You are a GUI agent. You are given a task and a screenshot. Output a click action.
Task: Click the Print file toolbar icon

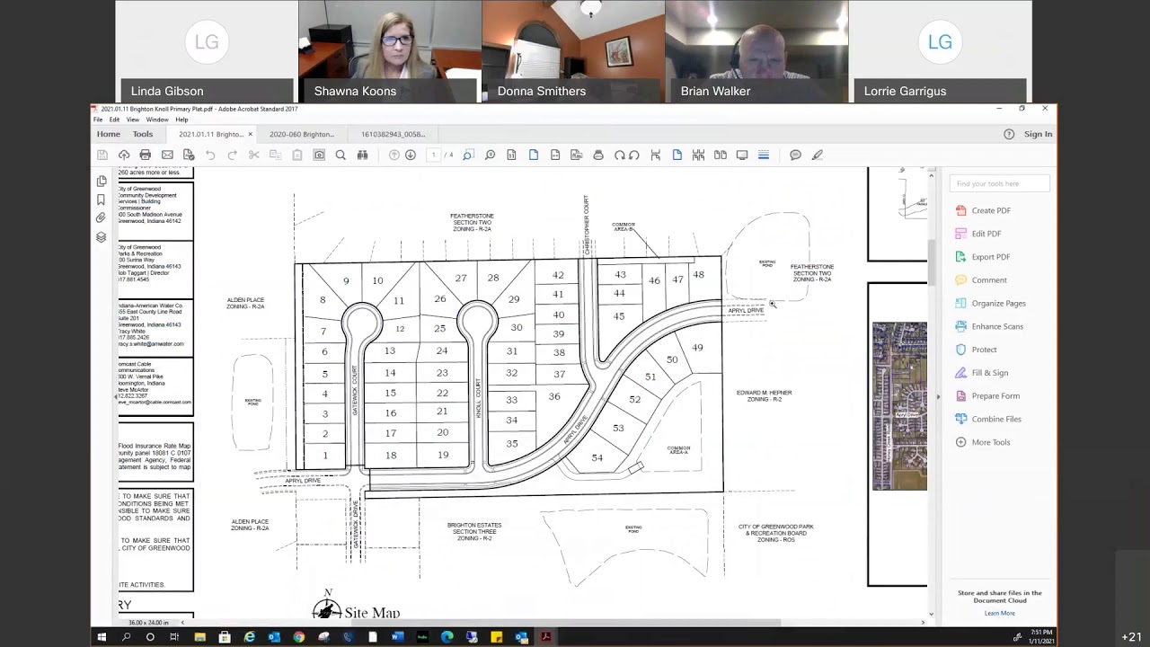[146, 155]
